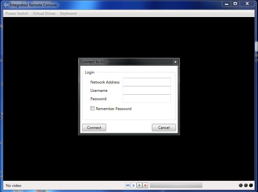
Task: Pause the console playback
Action: (133, 185)
